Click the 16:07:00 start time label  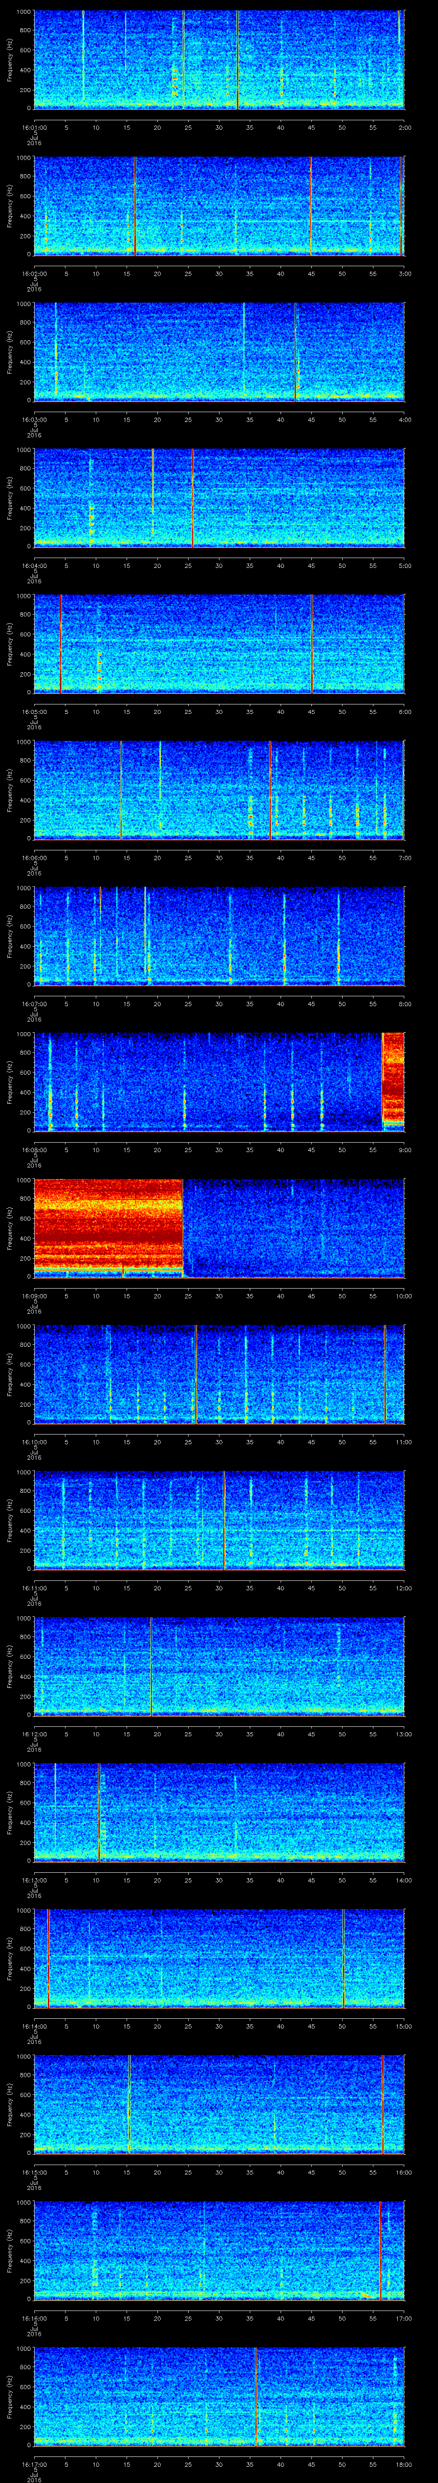[34, 1004]
